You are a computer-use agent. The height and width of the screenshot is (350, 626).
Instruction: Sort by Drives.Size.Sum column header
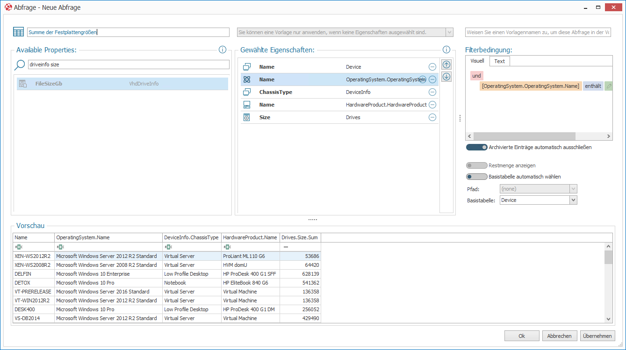point(300,237)
